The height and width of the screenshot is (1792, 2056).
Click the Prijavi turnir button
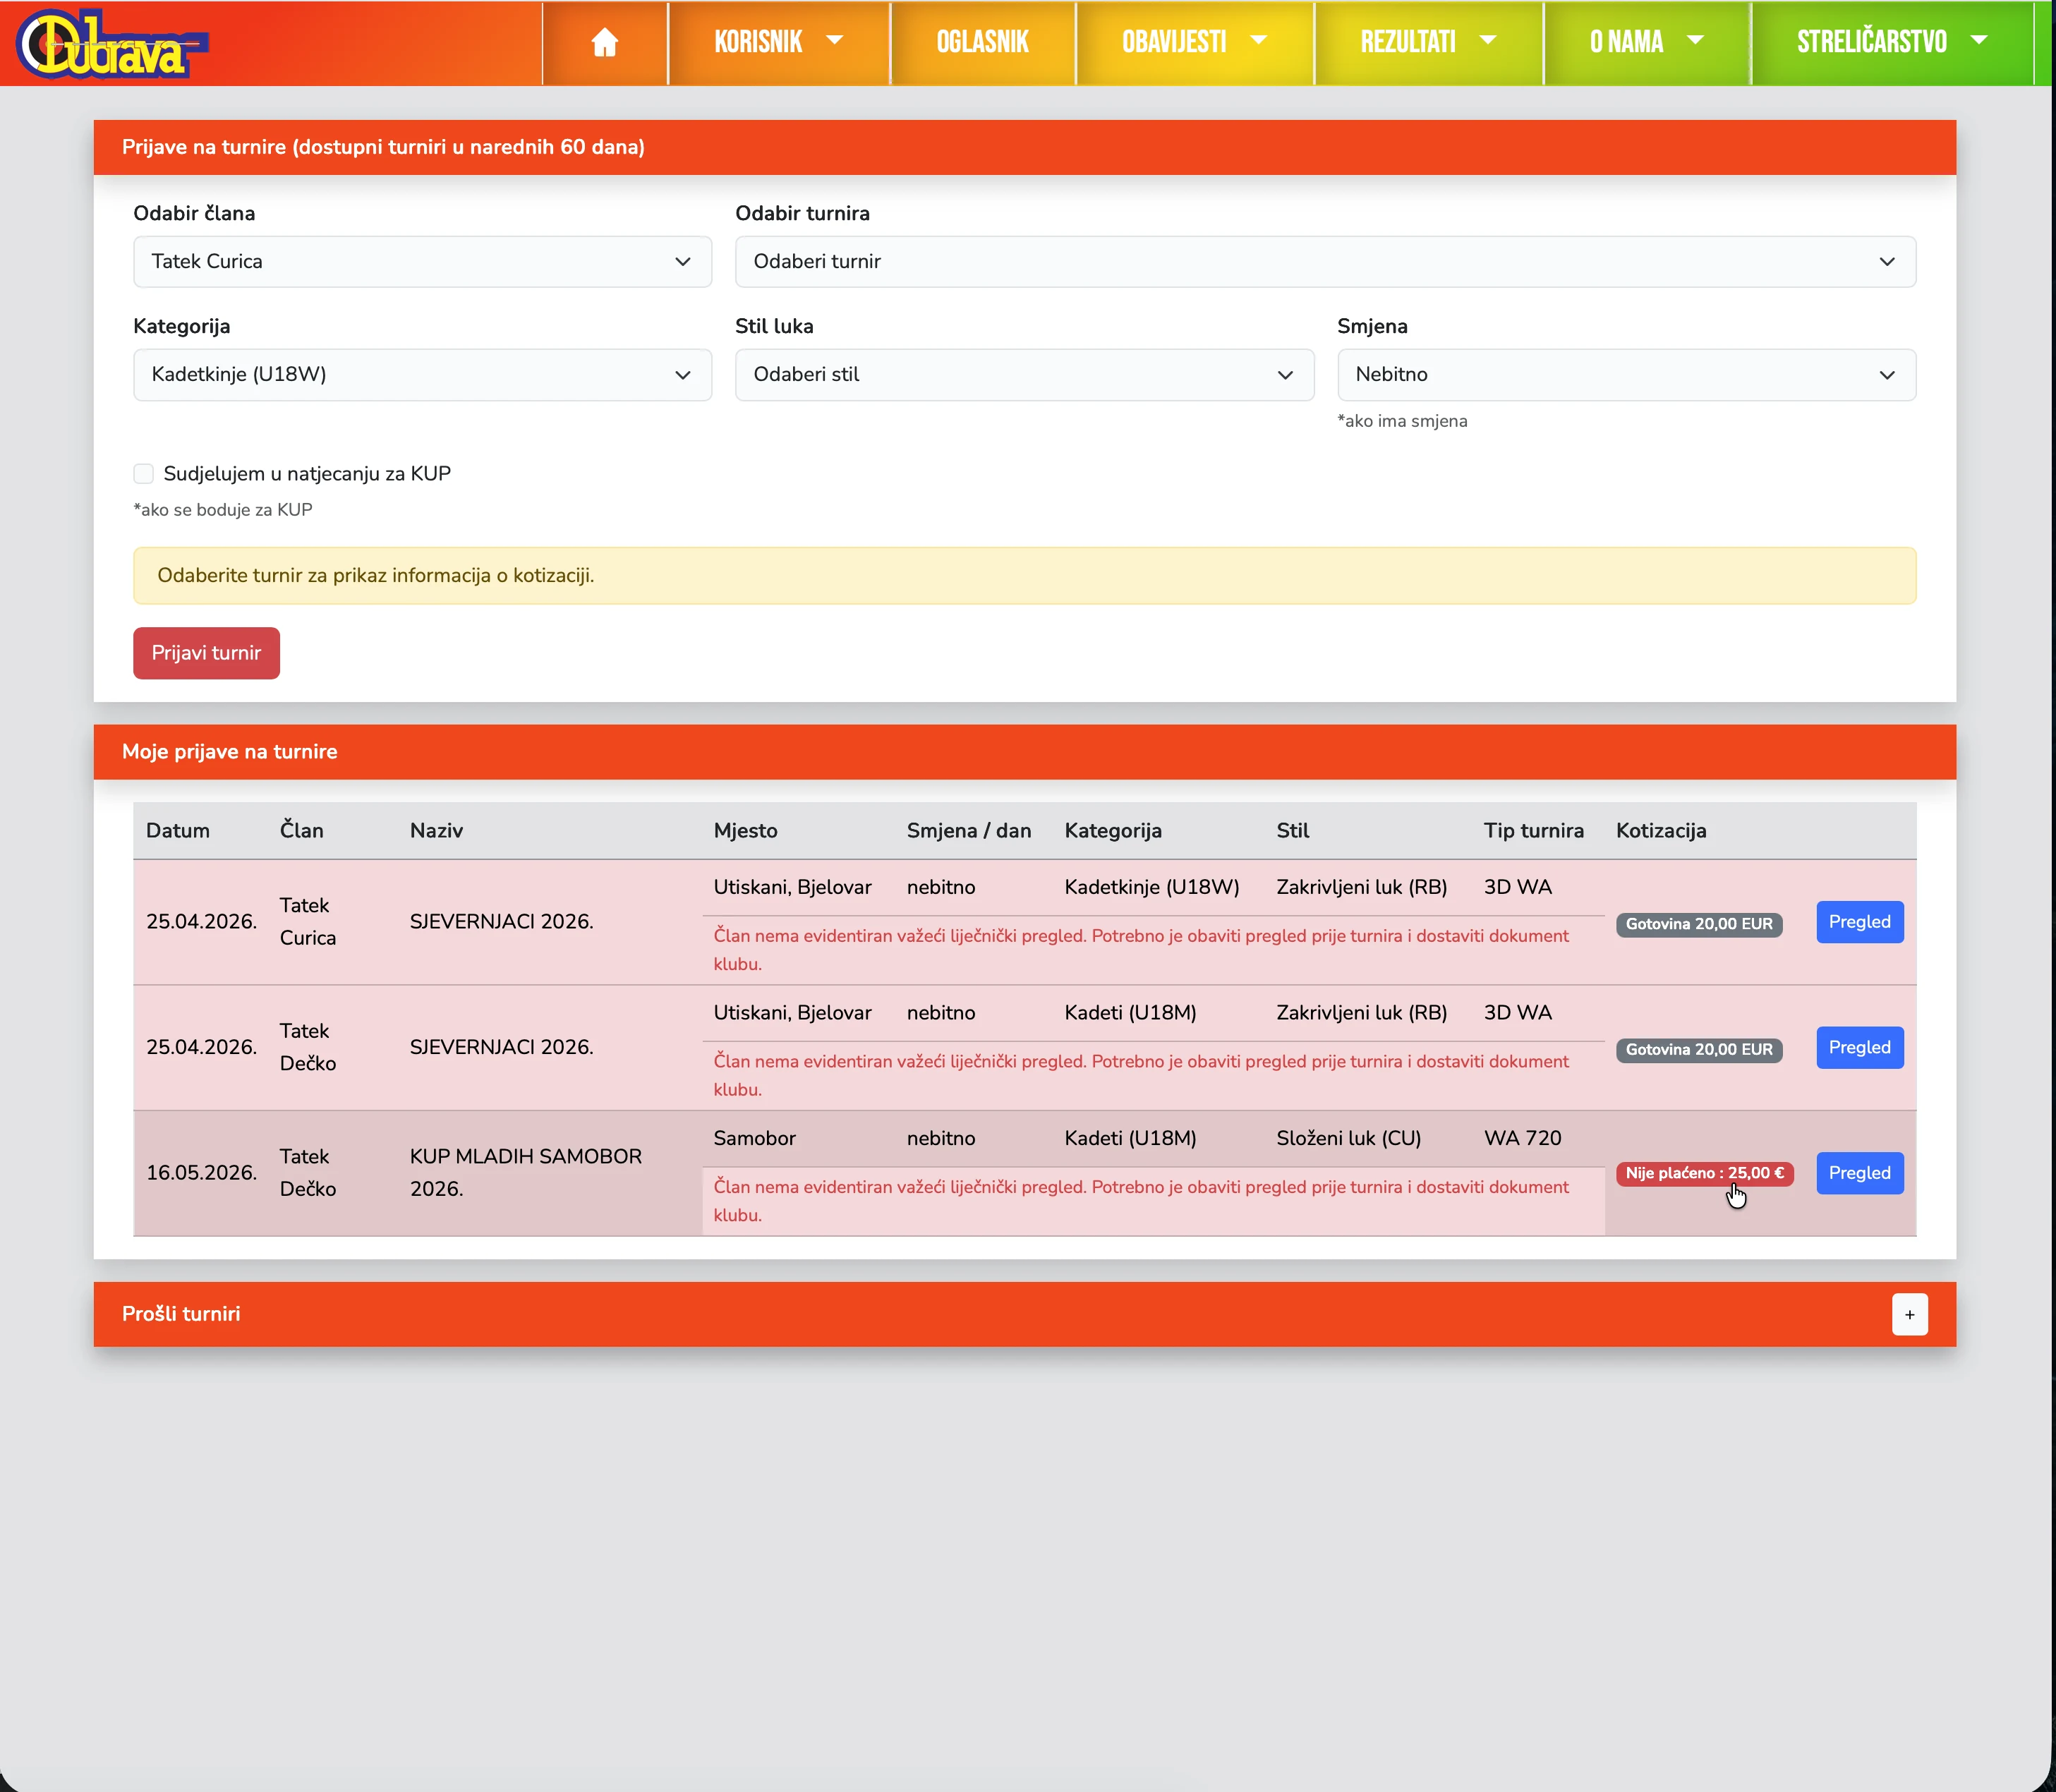[x=206, y=653]
